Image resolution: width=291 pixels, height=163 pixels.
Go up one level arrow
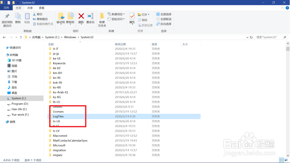pos(21,37)
